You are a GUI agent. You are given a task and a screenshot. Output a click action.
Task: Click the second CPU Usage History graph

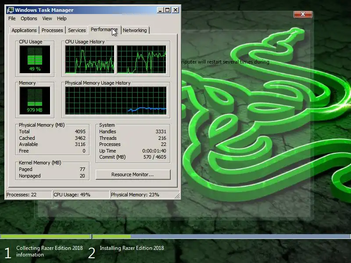[141, 59]
